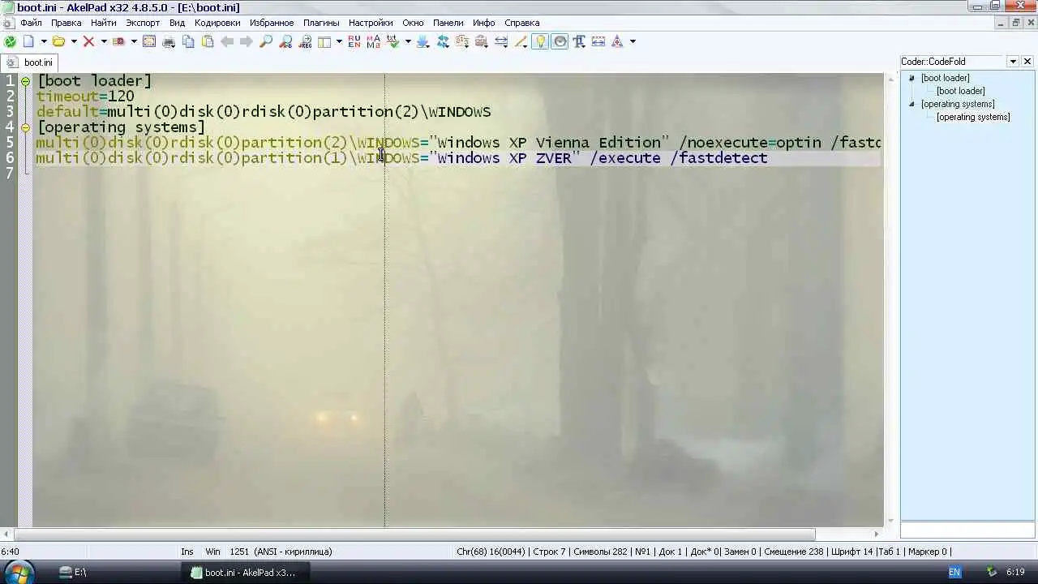Click the red X close-document icon
Viewport: 1038px width, 584px height.
tap(88, 41)
